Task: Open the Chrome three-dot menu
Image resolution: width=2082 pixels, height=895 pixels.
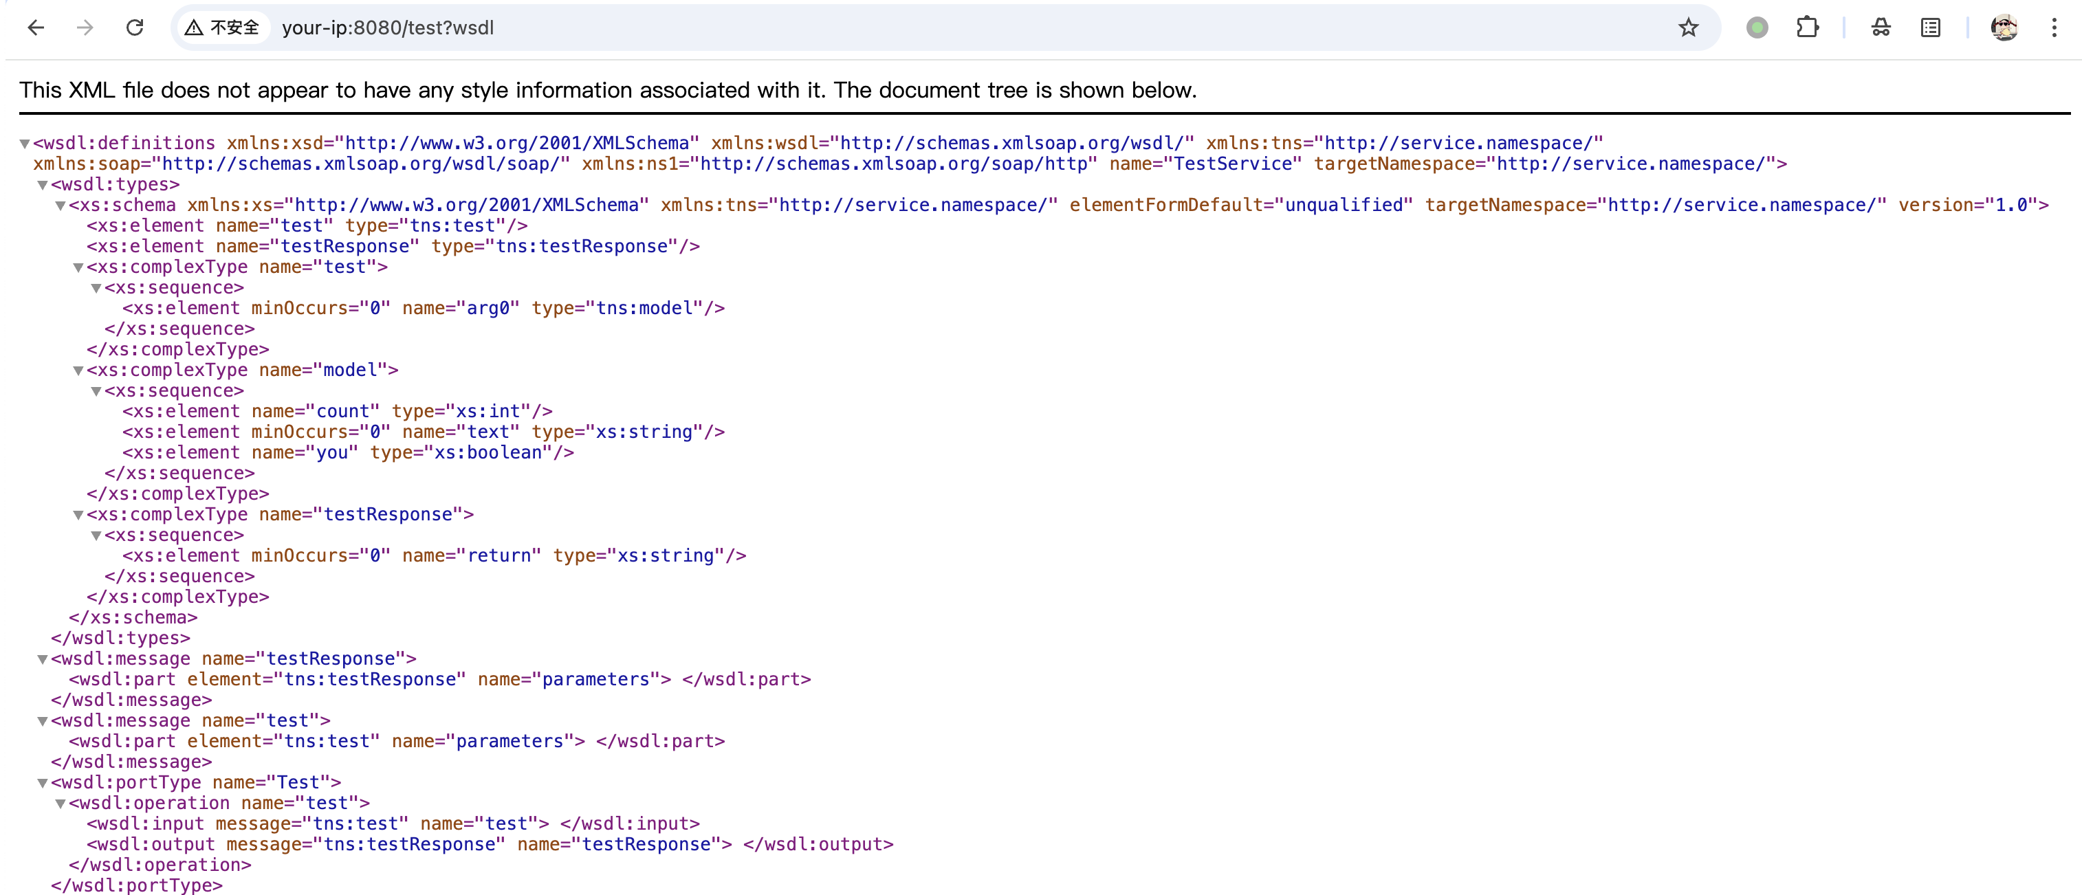Action: (x=2054, y=27)
